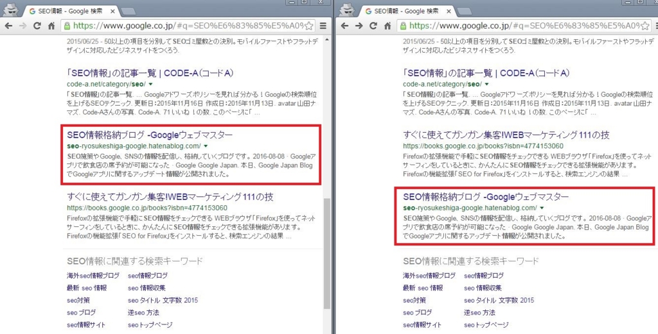Click secure lock icon in left address bar
Image resolution: width=658 pixels, height=334 pixels.
[66, 26]
